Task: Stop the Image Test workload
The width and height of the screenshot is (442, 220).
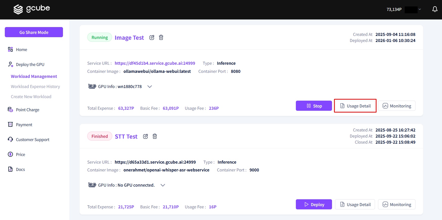Action: (x=314, y=106)
